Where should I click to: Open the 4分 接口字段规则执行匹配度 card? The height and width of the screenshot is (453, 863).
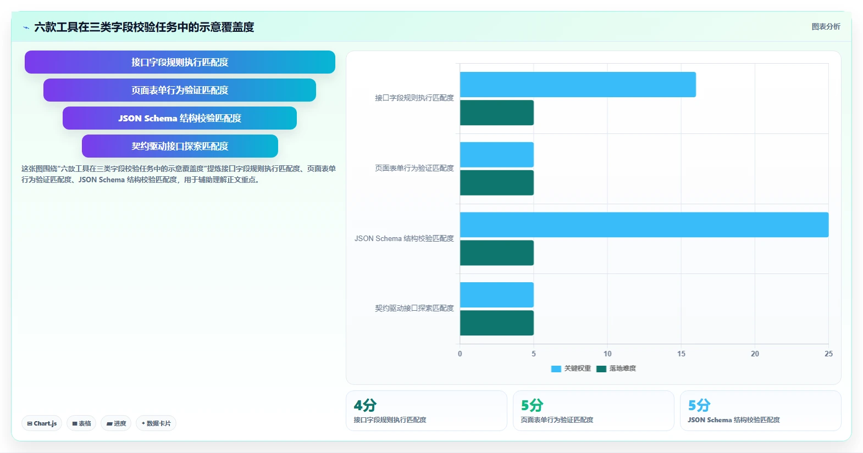tap(427, 411)
